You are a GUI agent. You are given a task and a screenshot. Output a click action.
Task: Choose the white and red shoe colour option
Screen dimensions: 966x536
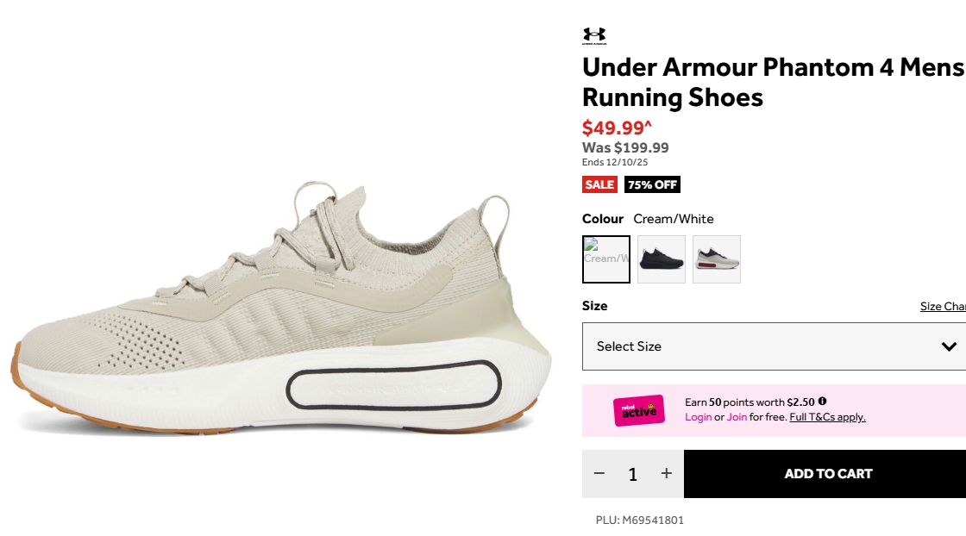(x=717, y=259)
